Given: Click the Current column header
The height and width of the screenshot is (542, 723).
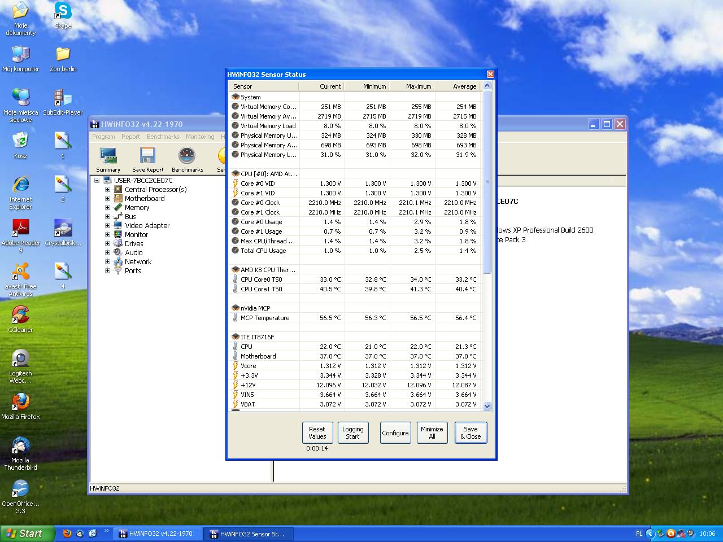Looking at the screenshot, I should pyautogui.click(x=321, y=86).
